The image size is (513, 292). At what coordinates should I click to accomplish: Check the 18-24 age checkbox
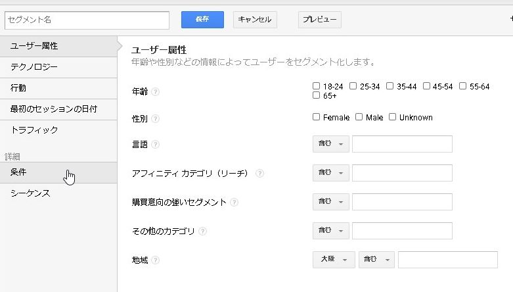coord(317,86)
